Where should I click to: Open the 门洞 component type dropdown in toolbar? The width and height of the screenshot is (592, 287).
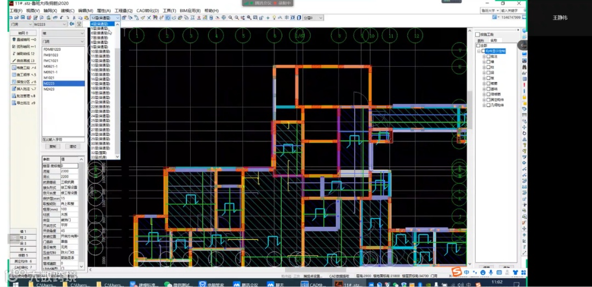21,24
